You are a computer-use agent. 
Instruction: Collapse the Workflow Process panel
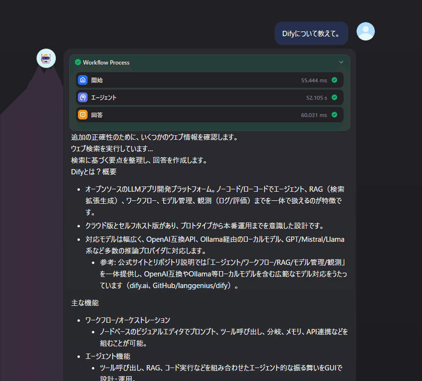point(341,62)
